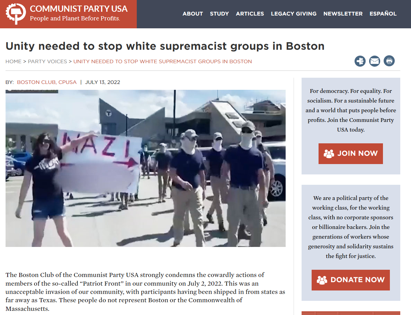The width and height of the screenshot is (411, 315).
Task: Open the article's protest march image
Action: [145, 168]
